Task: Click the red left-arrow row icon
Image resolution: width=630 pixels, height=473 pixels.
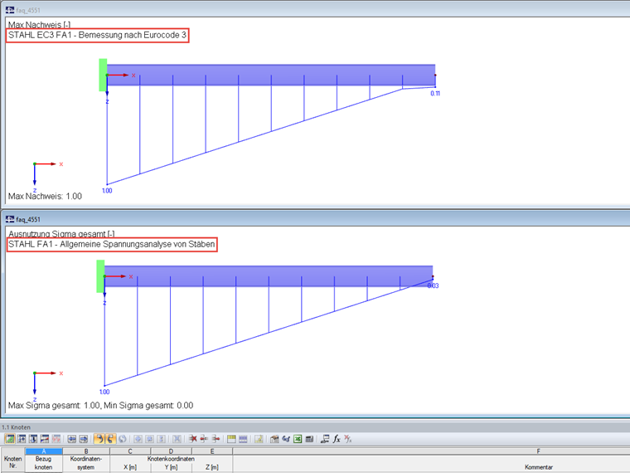Action: pos(204,439)
